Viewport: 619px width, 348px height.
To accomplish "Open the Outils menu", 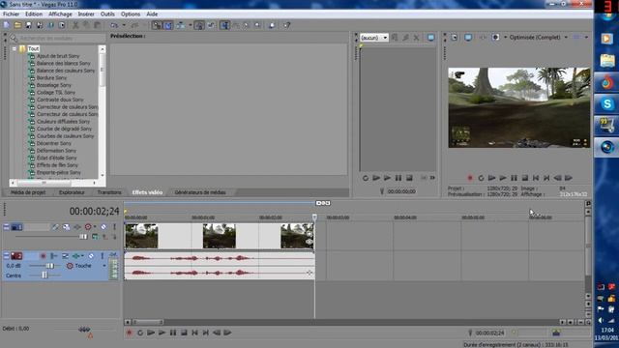I will (x=107, y=14).
